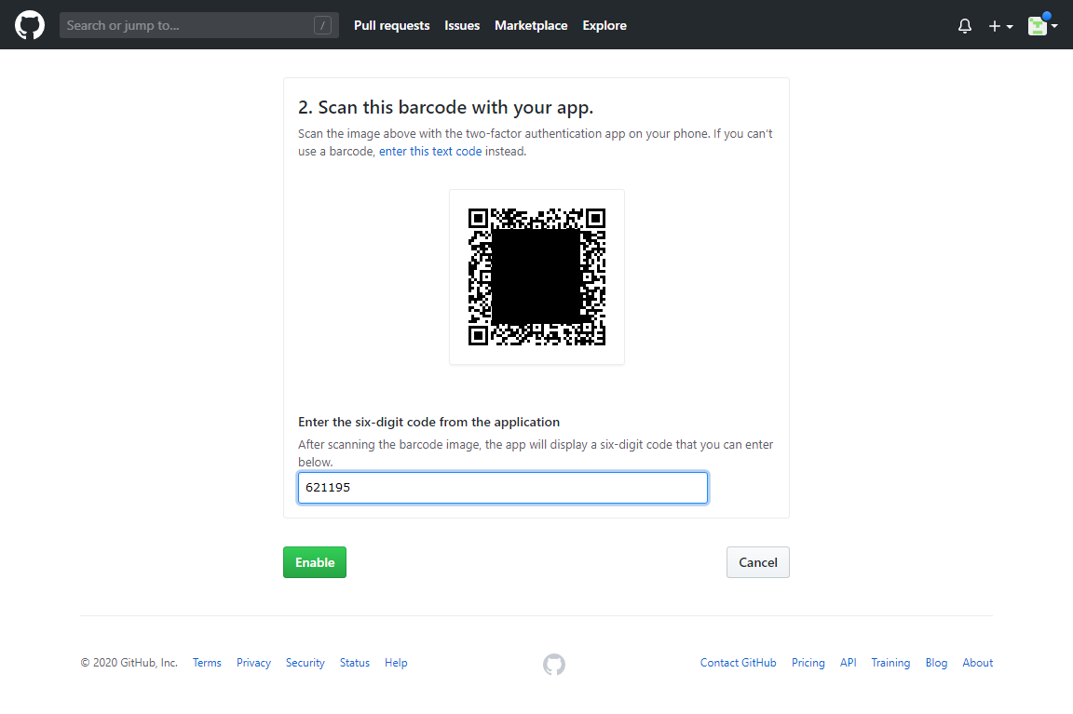Open Pull requests in top navigation
This screenshot has width=1073, height=714.
point(391,26)
